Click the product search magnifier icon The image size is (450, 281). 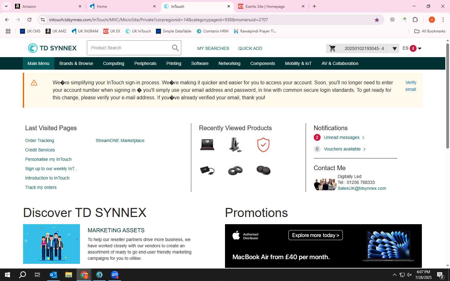pos(175,48)
